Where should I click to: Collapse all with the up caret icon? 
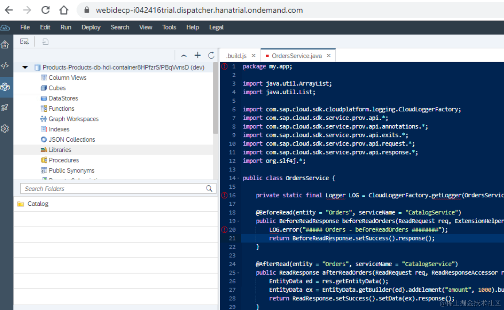point(184,55)
